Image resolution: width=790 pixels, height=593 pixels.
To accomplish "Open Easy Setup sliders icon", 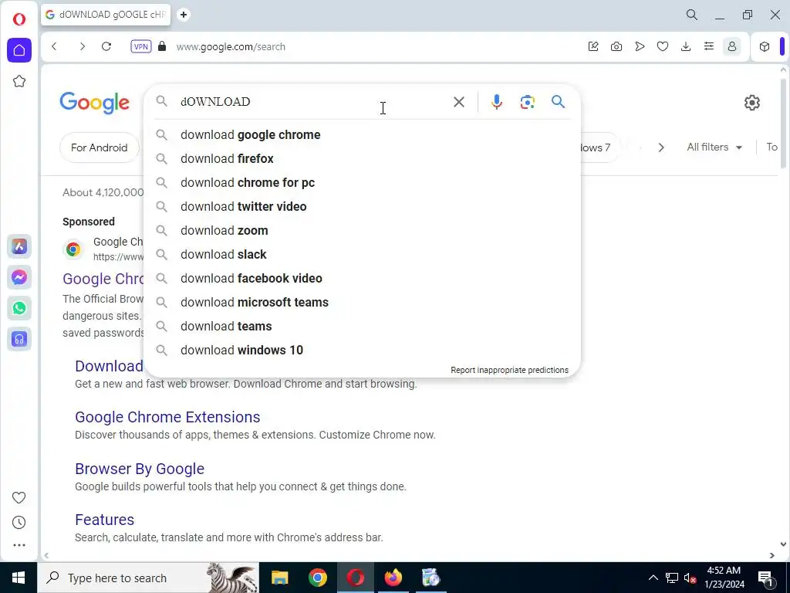I will click(709, 46).
